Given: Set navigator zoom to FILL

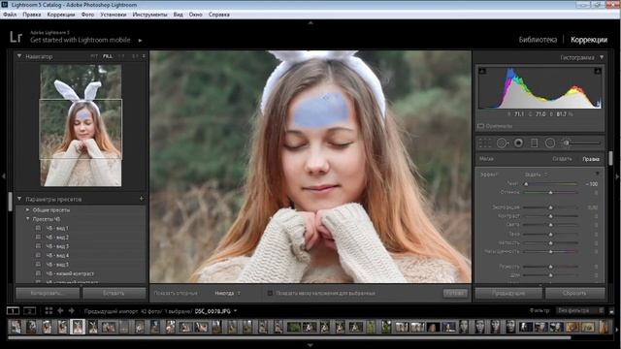Looking at the screenshot, I should click(108, 56).
